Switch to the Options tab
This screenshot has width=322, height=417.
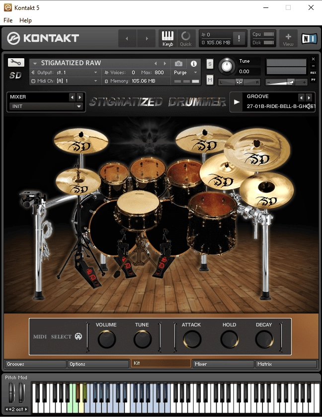point(98,364)
